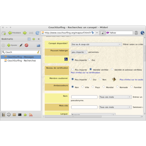Show terminal panel tab icon

(20, 115)
